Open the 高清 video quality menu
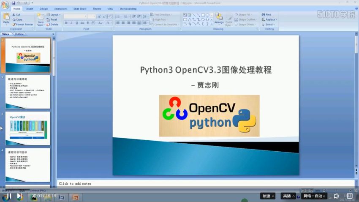 coord(288,196)
